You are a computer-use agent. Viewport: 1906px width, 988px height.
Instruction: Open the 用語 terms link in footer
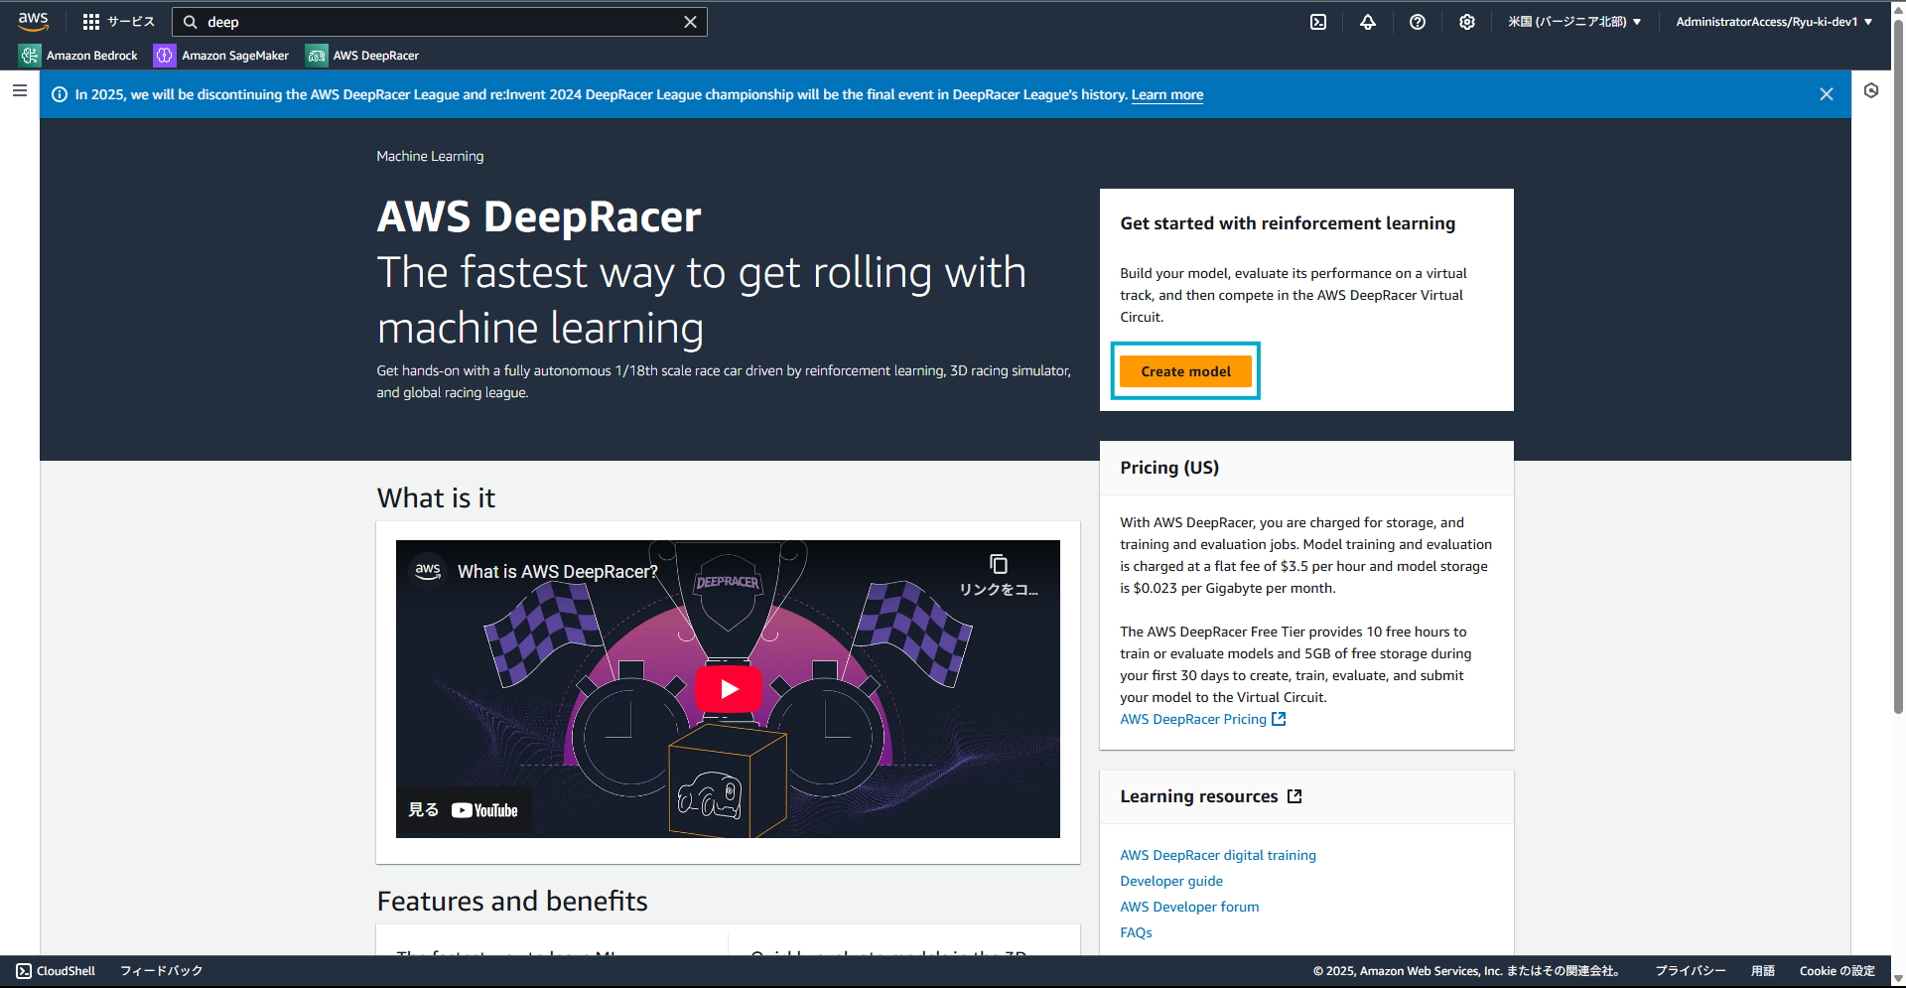(x=1763, y=971)
